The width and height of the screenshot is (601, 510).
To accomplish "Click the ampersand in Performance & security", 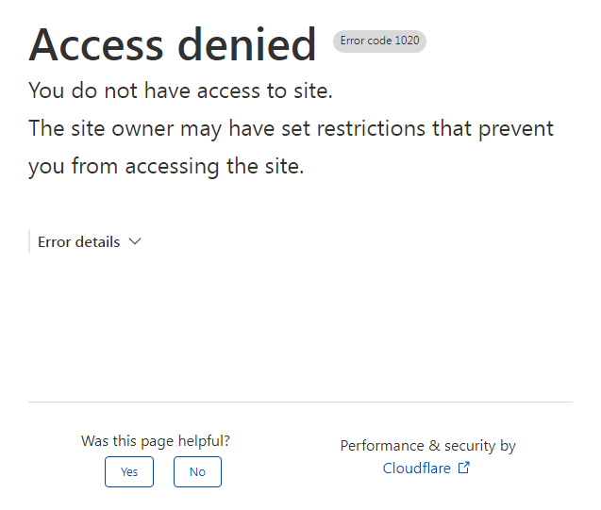I will [x=434, y=445].
